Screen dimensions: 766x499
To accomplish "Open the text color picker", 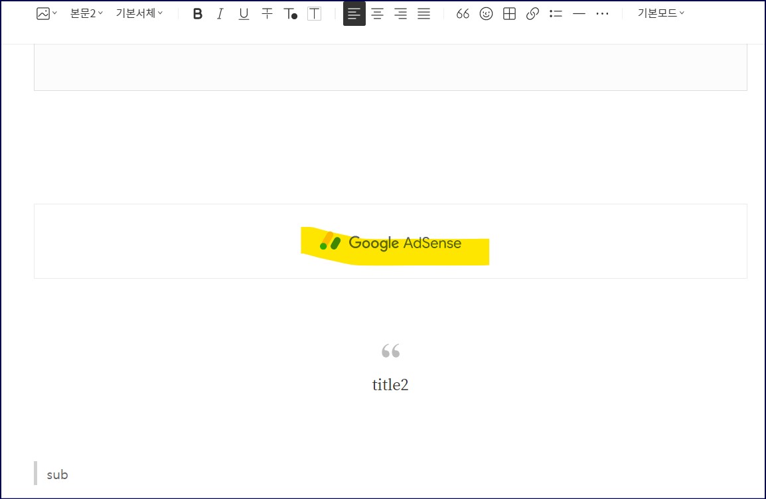I will coord(290,14).
